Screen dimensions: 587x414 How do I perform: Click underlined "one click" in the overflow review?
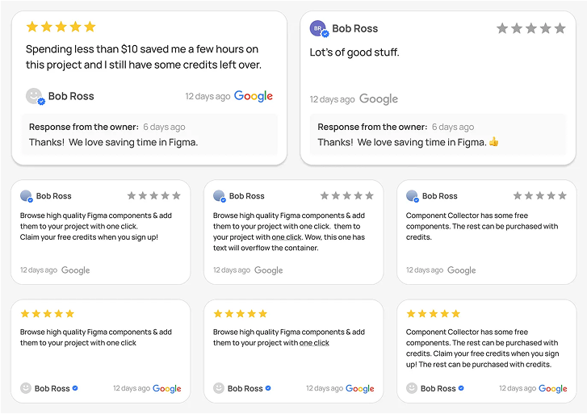[288, 237]
